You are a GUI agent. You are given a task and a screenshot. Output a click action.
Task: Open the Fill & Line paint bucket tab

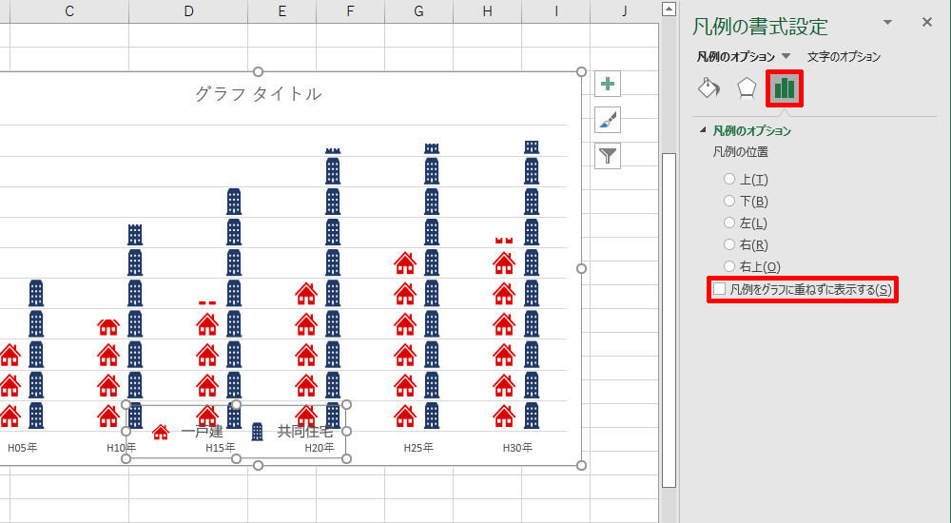point(708,88)
